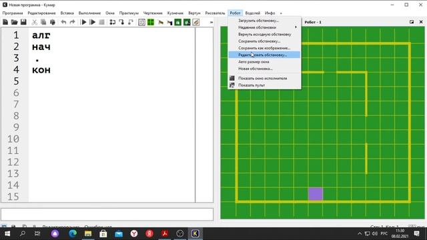The image size is (427, 240).
Task: Open File Explorer from the taskbar
Action: click(x=88, y=233)
